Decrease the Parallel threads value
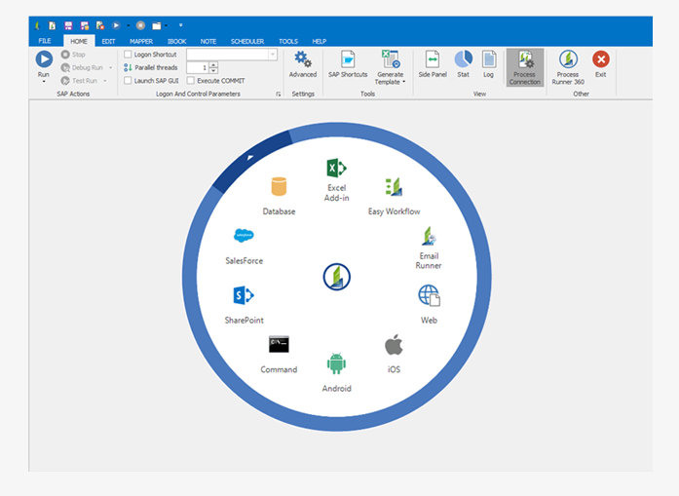This screenshot has width=679, height=496. point(213,70)
